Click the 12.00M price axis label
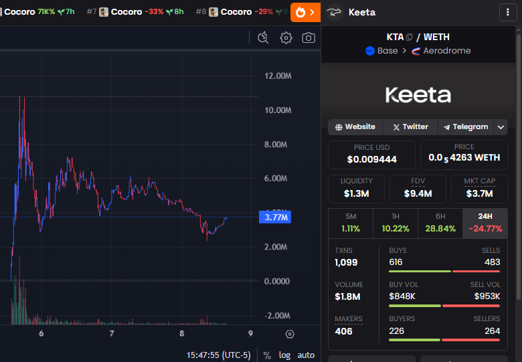 (x=278, y=76)
